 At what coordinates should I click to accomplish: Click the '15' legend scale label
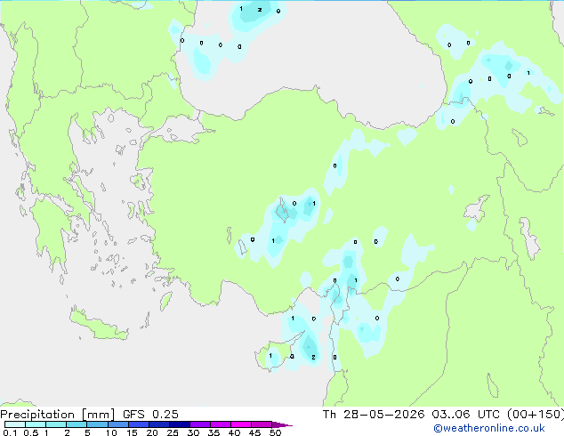(x=132, y=432)
